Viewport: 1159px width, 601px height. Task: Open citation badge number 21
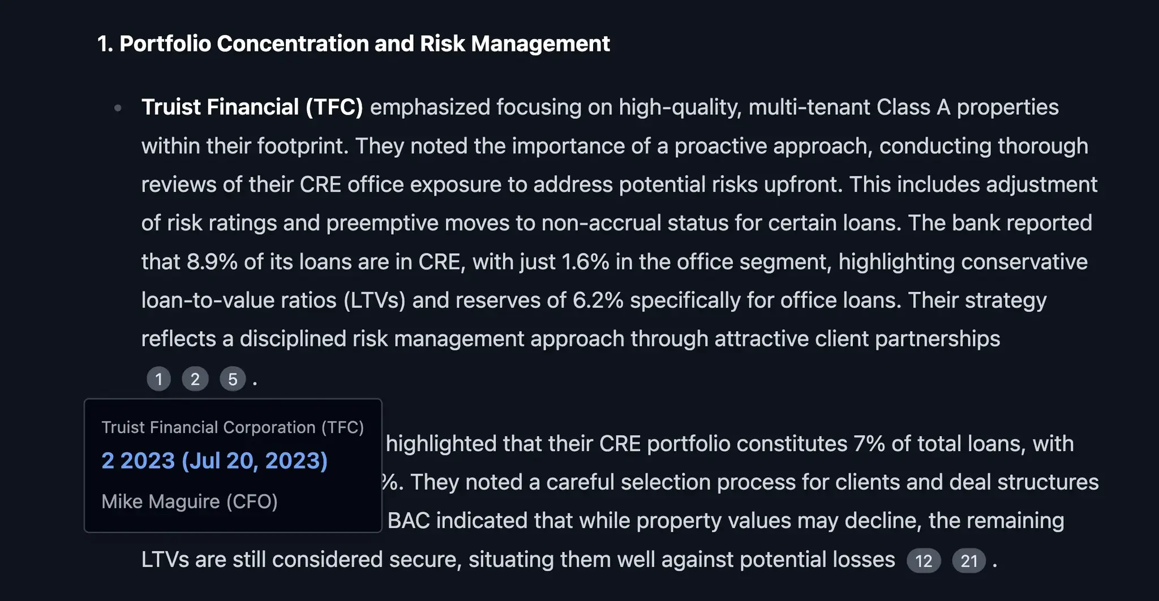[969, 561]
